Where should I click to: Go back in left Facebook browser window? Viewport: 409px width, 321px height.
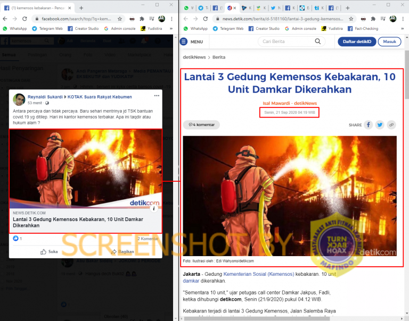[x=5, y=19]
